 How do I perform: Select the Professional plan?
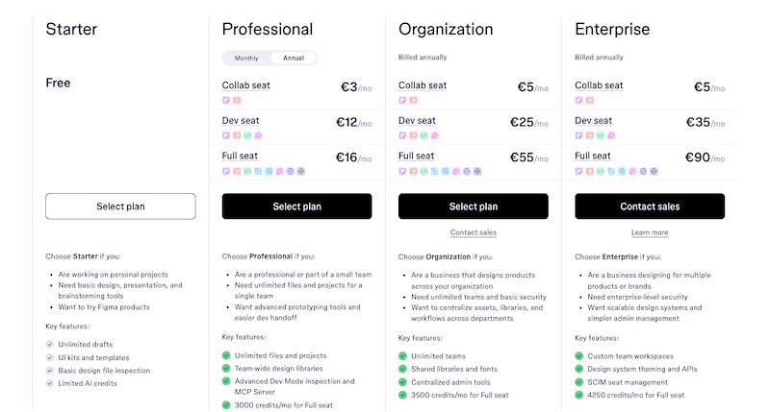click(296, 206)
